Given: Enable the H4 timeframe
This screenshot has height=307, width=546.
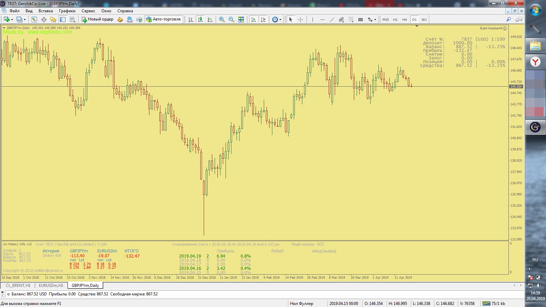Looking at the screenshot, I should (x=404, y=19).
